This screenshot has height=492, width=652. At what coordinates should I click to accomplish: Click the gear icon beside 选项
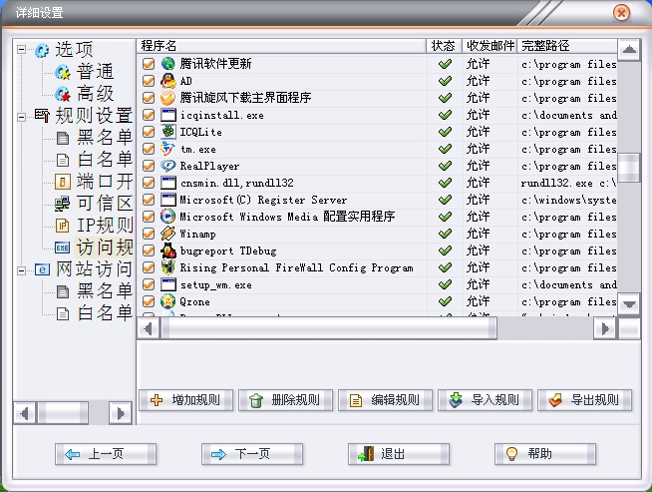pos(42,50)
